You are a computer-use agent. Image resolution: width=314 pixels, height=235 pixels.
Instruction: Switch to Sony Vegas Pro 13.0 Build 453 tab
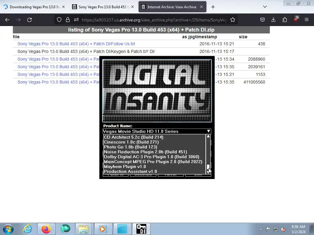coord(103,7)
